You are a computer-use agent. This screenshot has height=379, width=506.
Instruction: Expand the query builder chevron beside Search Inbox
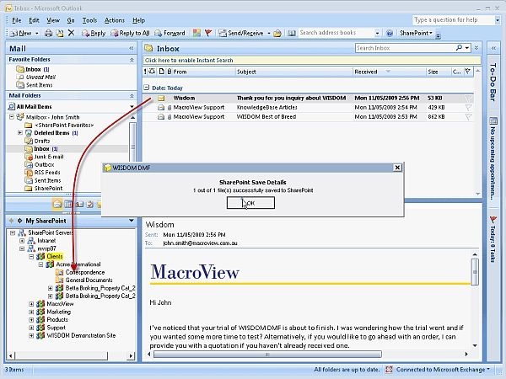(x=476, y=48)
